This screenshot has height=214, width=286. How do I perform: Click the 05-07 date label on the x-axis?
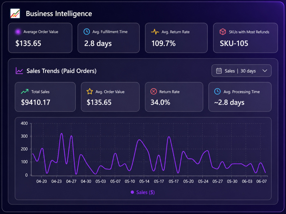(116, 181)
